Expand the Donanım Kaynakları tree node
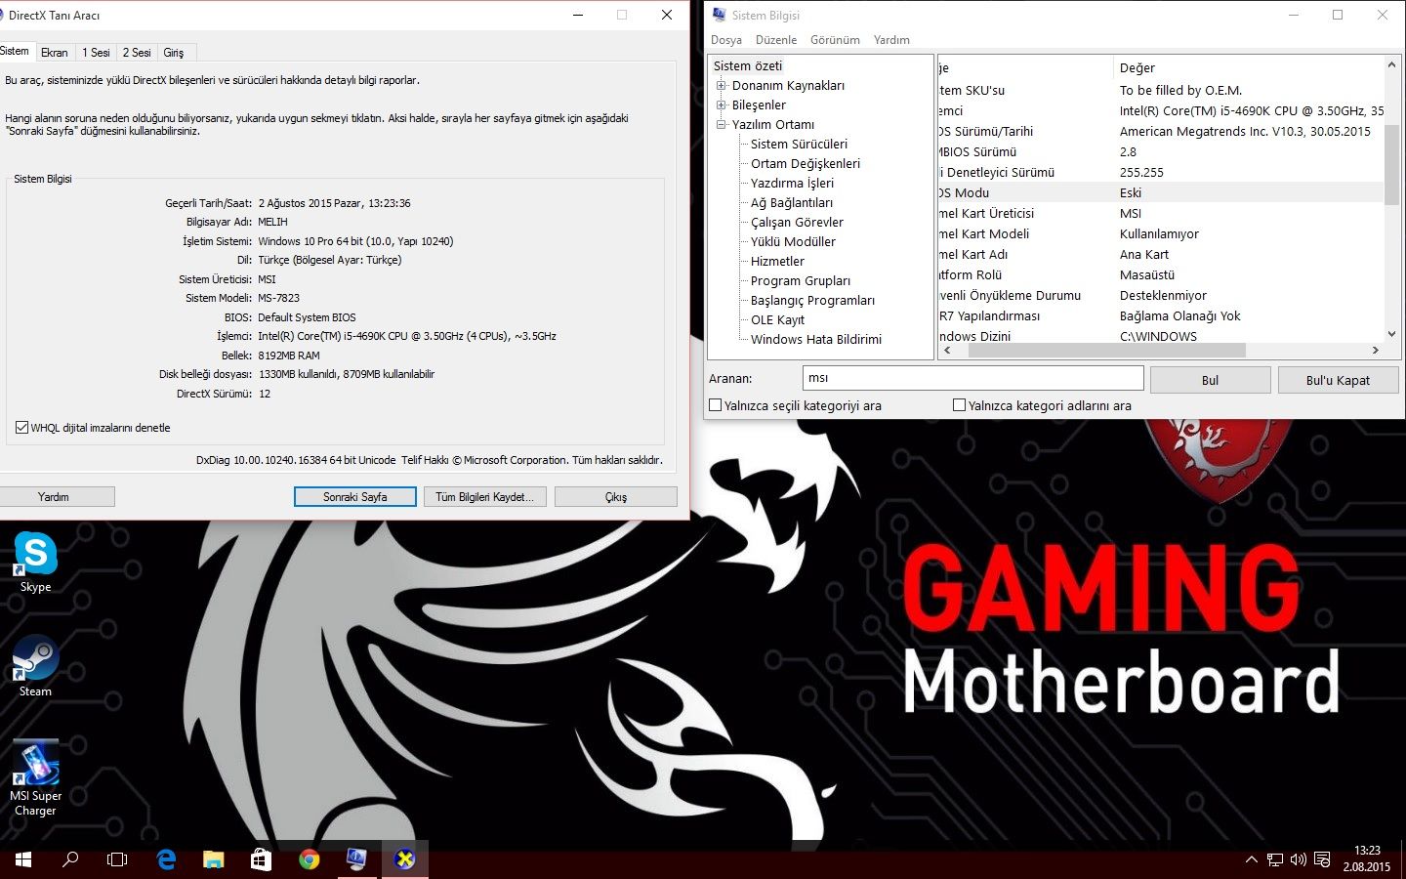 [722, 86]
